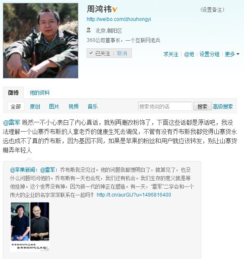244x259 pixels.
Task: Click the 搜索他说的话 search field
Action: (165, 106)
